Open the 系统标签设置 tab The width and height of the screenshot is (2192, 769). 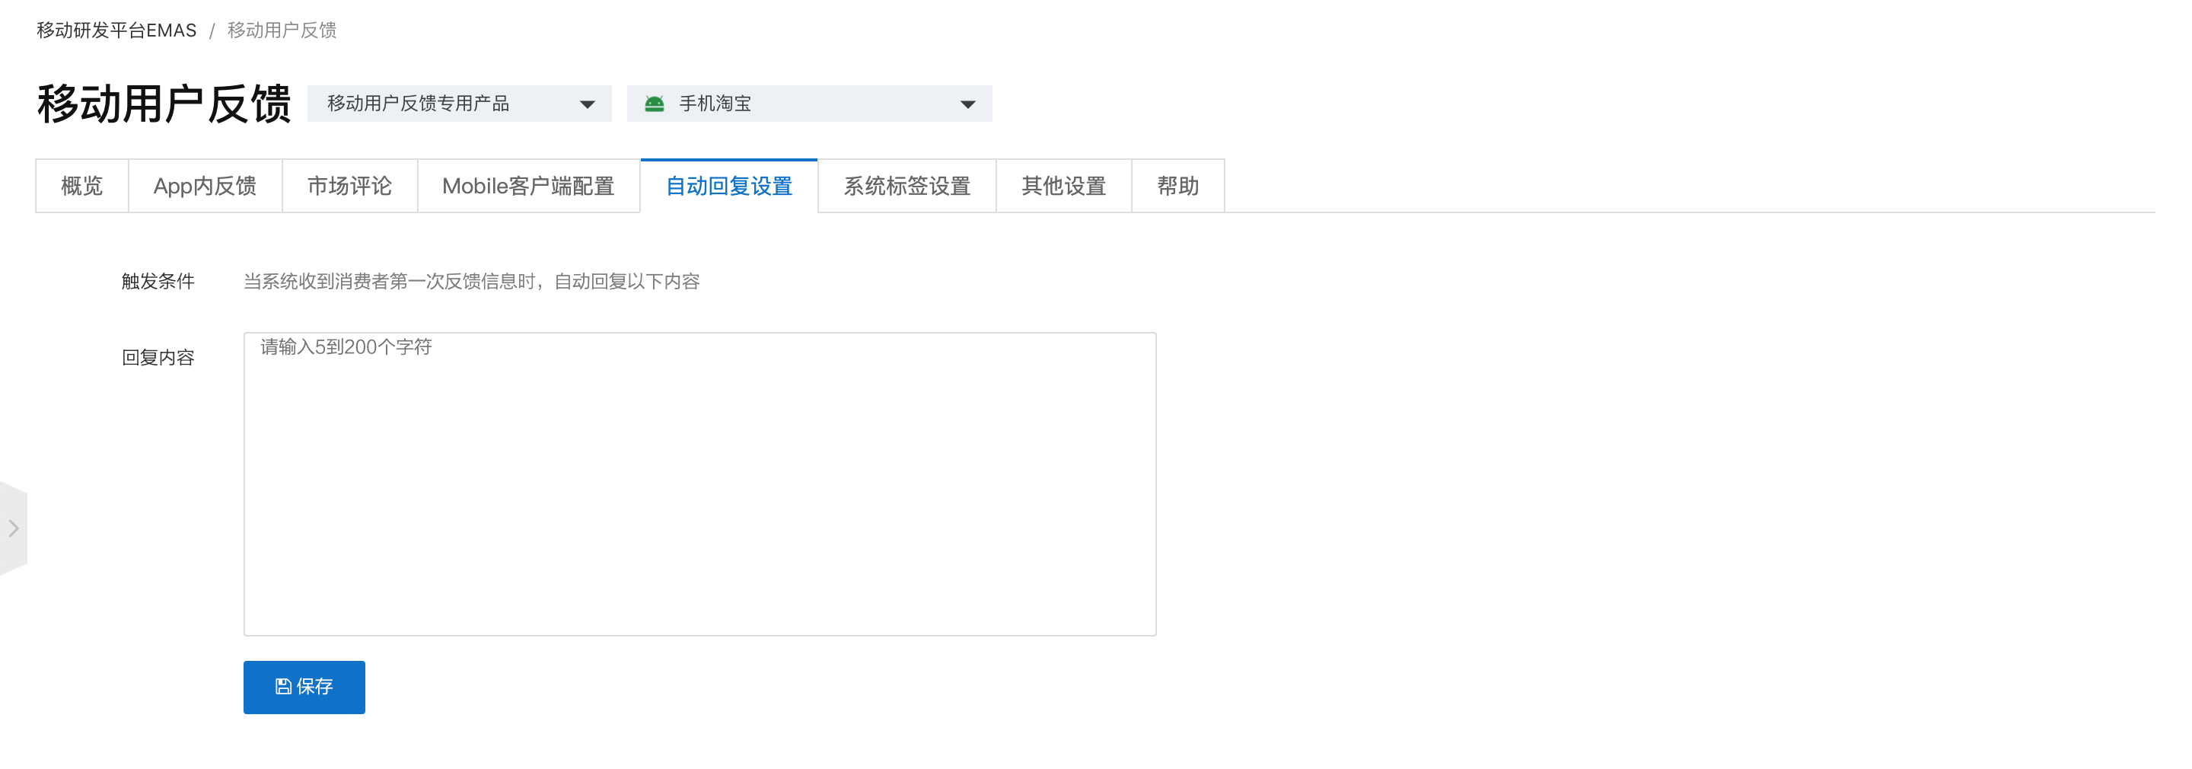(907, 186)
